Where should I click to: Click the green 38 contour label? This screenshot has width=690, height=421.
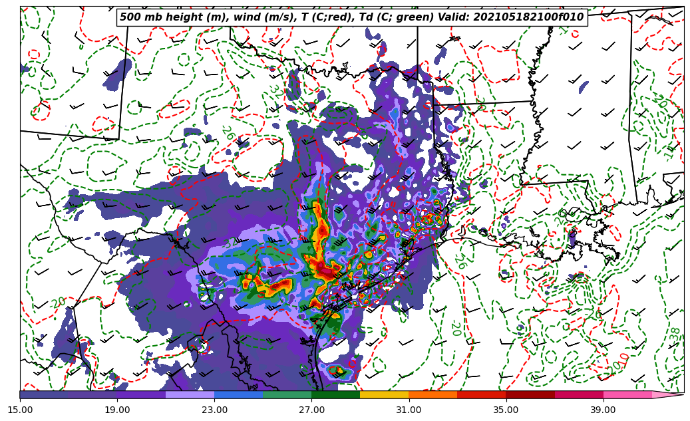(x=675, y=335)
